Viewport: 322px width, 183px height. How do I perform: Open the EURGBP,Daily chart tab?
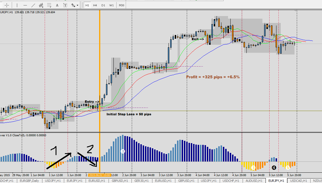(30, 181)
